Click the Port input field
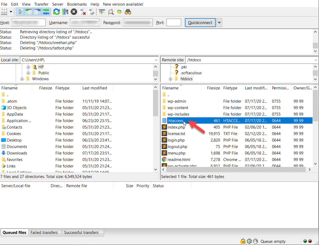Screen dimensions: 319x245 [x=174, y=22]
